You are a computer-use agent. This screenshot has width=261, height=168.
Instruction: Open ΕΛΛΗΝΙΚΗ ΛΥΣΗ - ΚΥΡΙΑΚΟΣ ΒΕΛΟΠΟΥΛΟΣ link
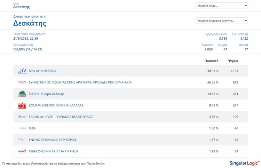click(x=61, y=117)
